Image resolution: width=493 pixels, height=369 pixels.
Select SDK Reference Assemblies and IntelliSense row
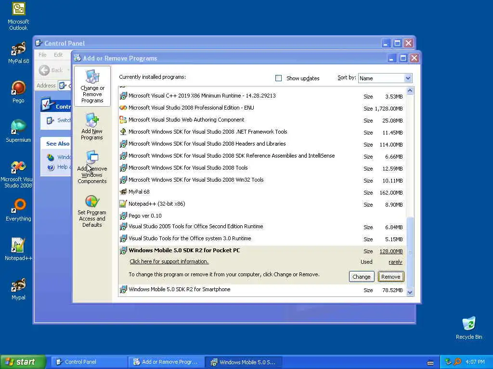[262, 156]
